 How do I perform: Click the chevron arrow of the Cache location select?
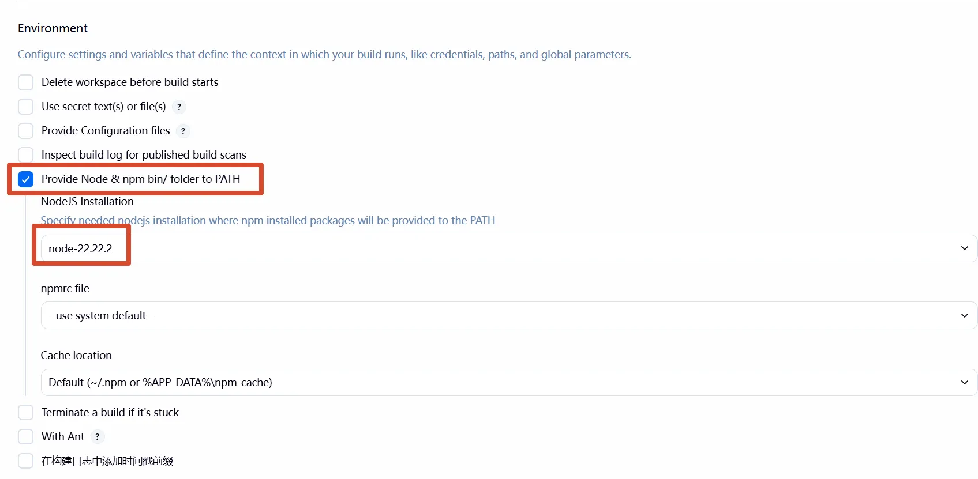[964, 382]
